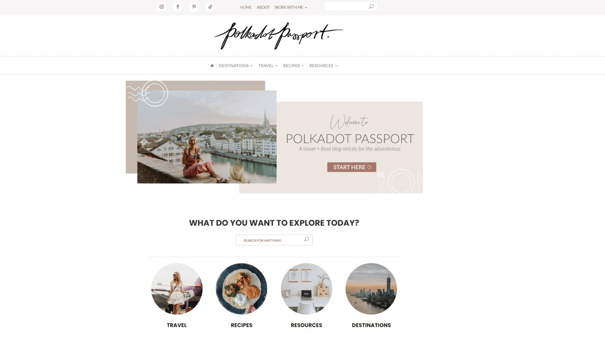
Task: Click the Polkadot Passport handwritten logo
Action: click(x=278, y=36)
